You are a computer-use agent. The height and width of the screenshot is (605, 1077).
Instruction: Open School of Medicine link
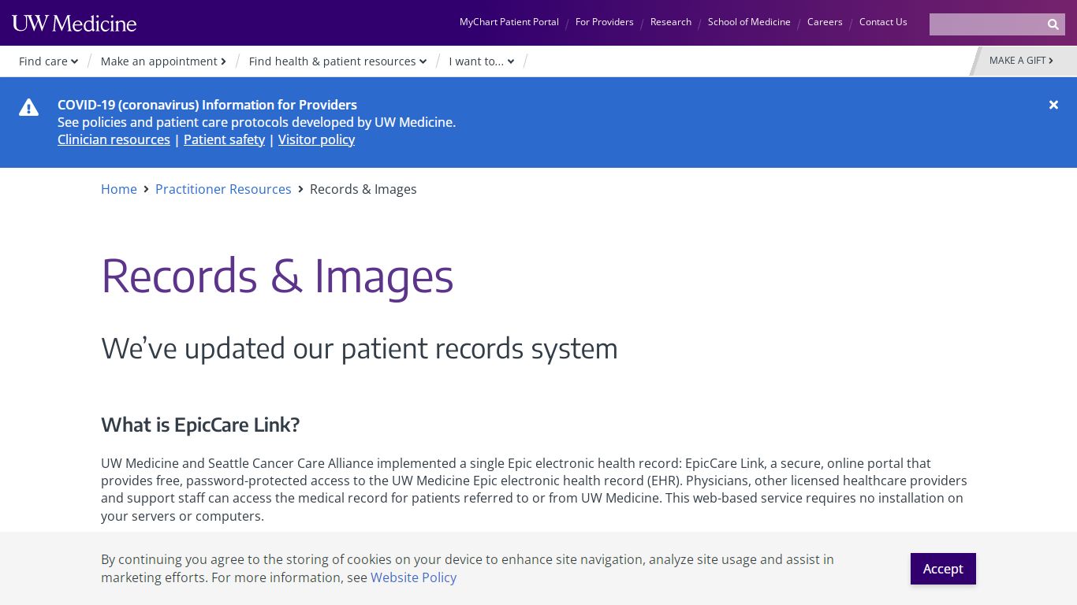(x=749, y=22)
